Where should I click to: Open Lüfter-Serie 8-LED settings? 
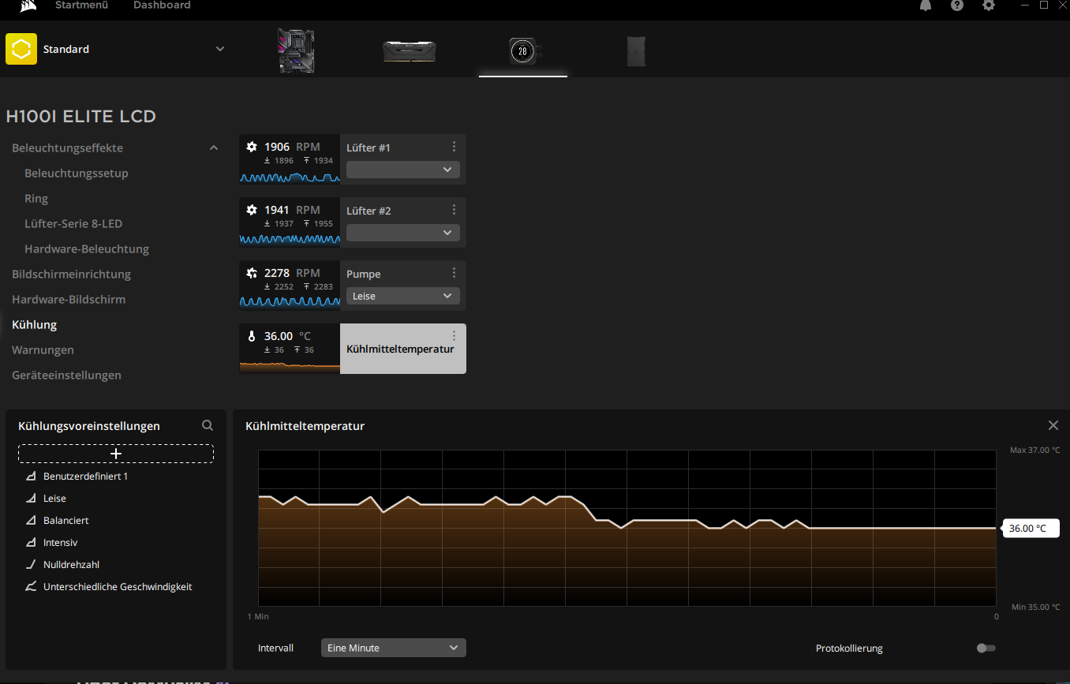(73, 223)
